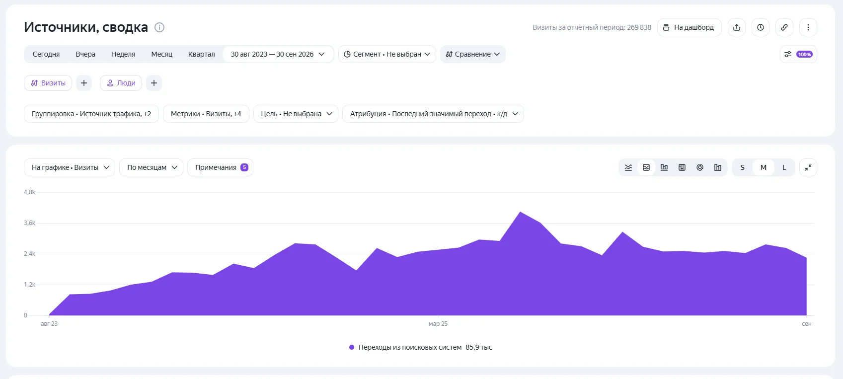Open the Примечания notes button
843x379 pixels.
pos(220,167)
